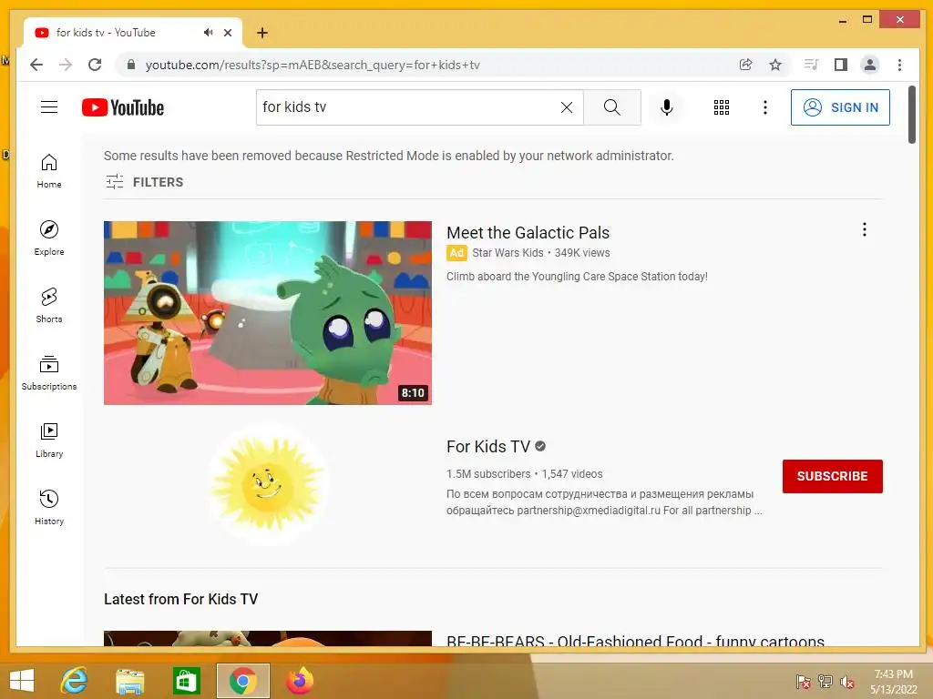Viewport: 933px width, 699px height.
Task: Reload the YouTube page
Action: click(x=95, y=65)
